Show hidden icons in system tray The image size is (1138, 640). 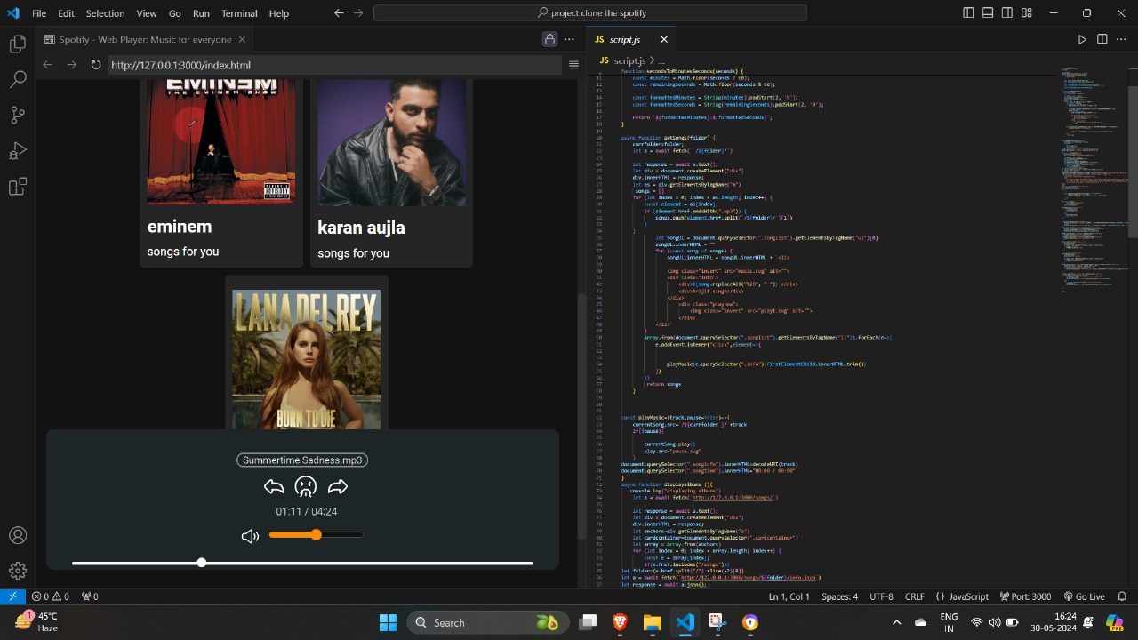click(896, 622)
